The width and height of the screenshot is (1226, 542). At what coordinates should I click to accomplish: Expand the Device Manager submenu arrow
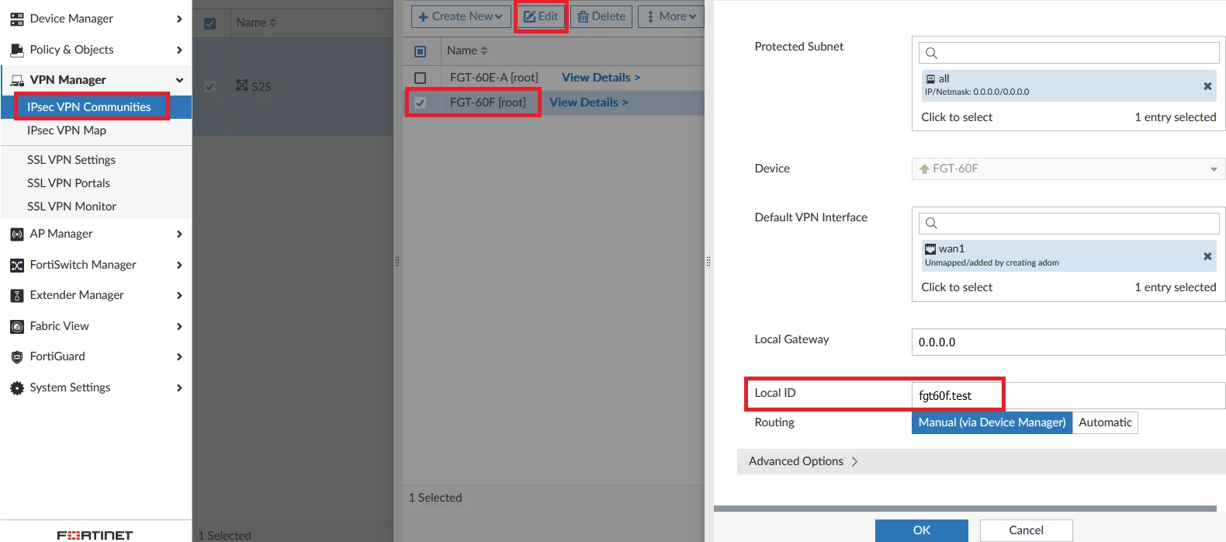click(179, 19)
